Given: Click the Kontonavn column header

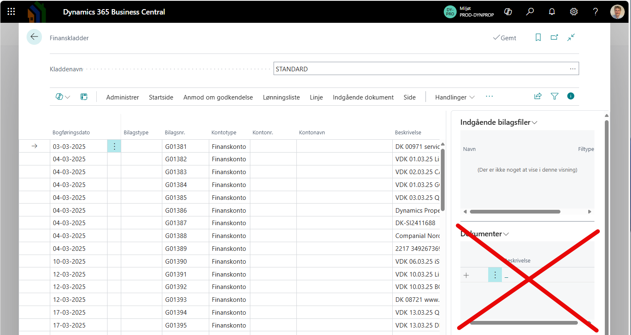Looking at the screenshot, I should (312, 133).
